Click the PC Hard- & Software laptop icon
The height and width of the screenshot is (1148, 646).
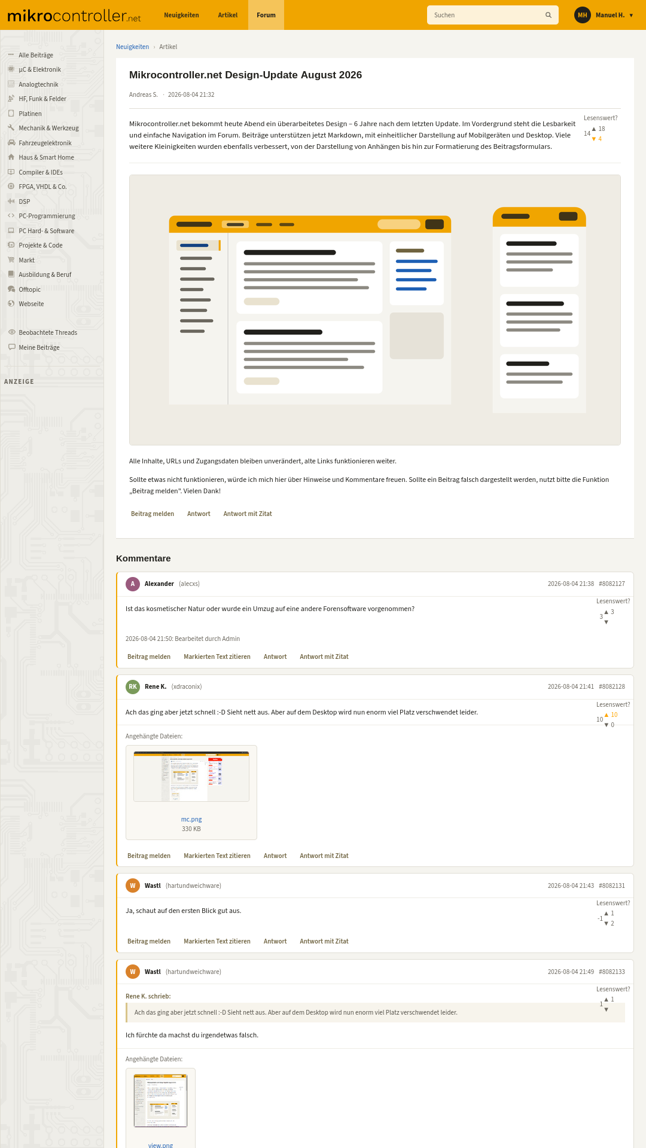(11, 231)
